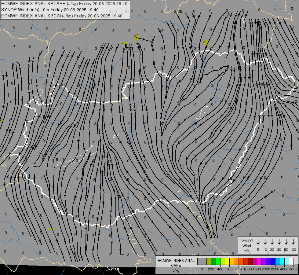This screenshot has width=299, height=275.
Task: Pick the 100 m/s wind arrow symbol
Action: tap(293, 242)
